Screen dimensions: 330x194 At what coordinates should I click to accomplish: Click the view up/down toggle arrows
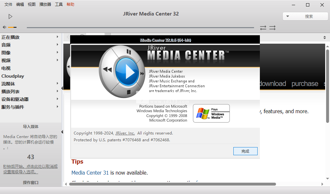tap(325, 38)
